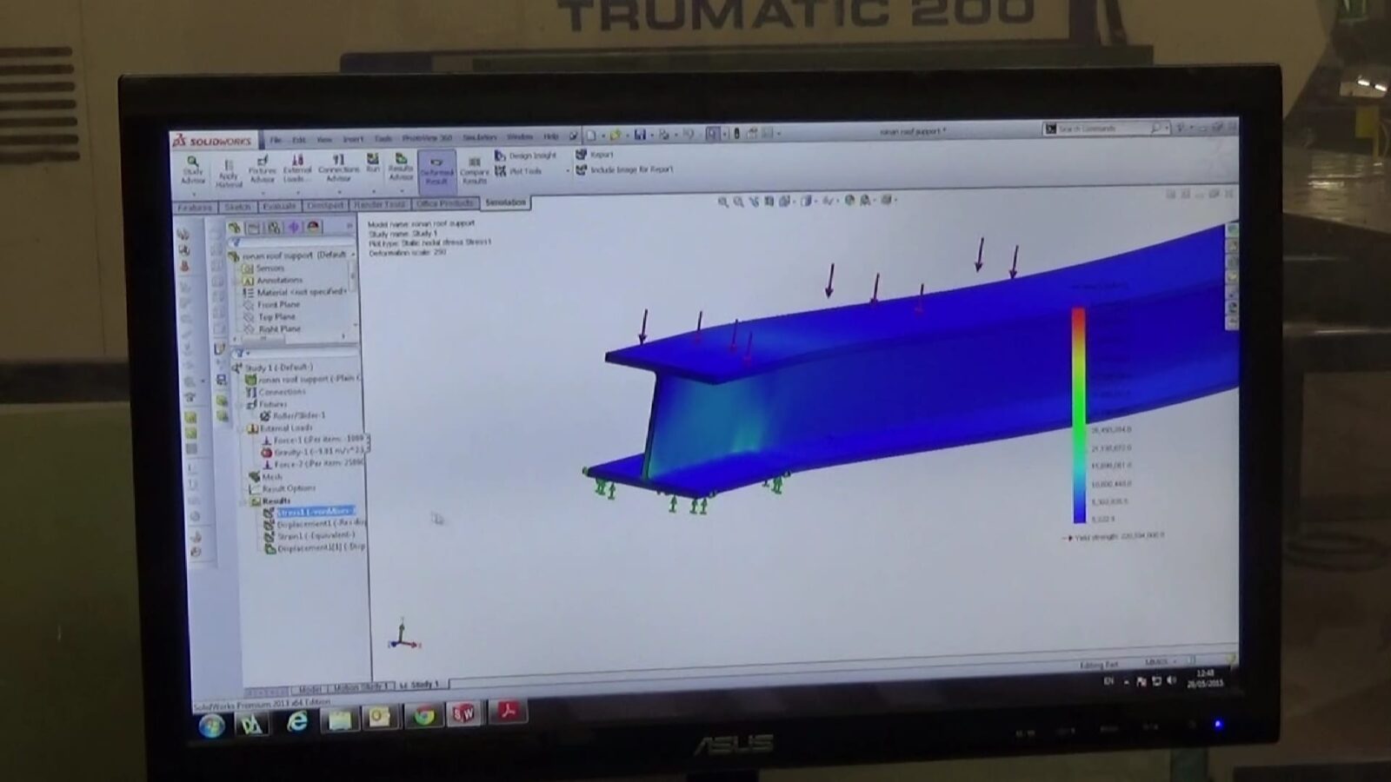Click the Report button
The image size is (1391, 782).
click(x=595, y=155)
